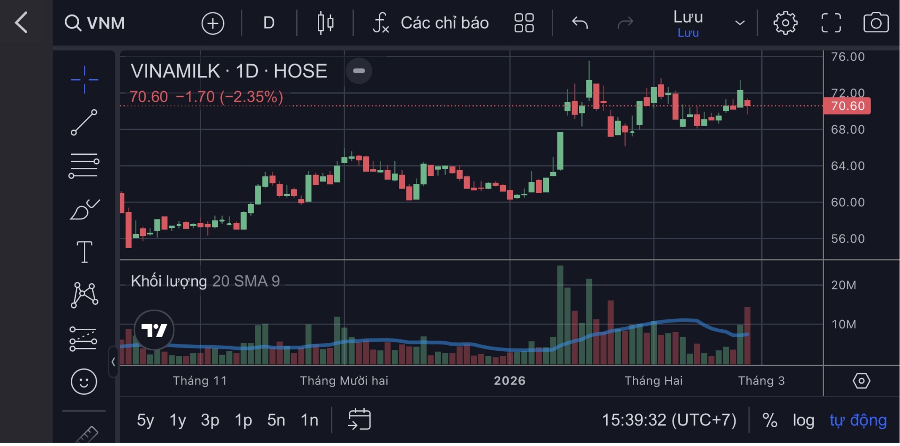The image size is (900, 446).
Task: Open Các chỉ báo indicators
Action: point(431,23)
